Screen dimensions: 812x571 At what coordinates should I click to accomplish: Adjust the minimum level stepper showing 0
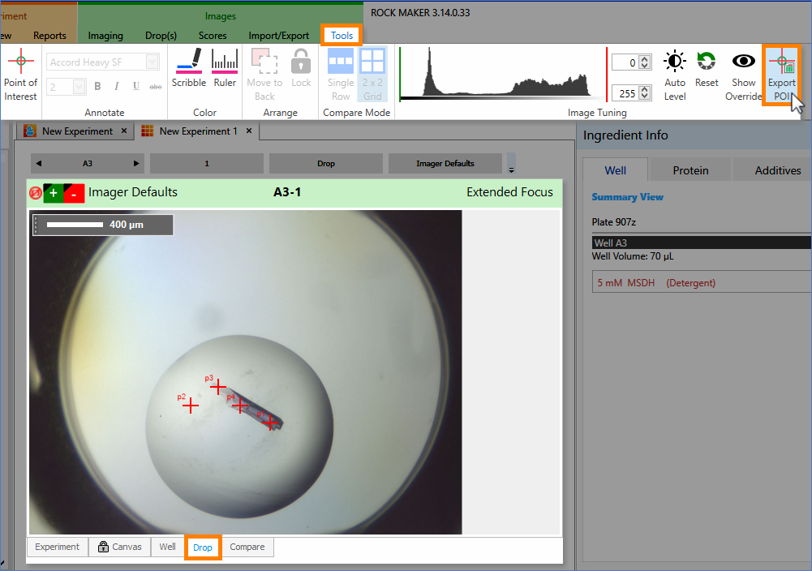pyautogui.click(x=644, y=62)
